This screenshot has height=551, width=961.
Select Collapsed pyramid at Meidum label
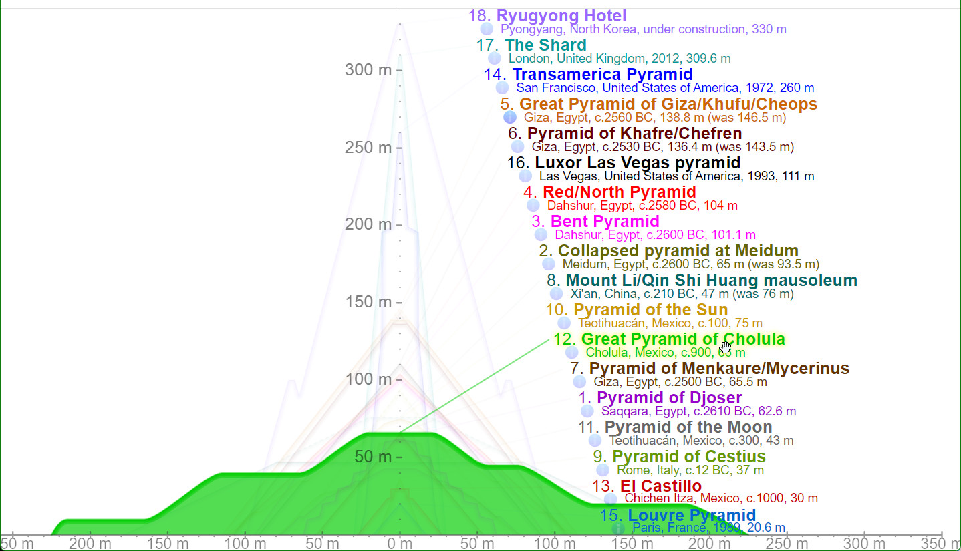click(x=678, y=251)
